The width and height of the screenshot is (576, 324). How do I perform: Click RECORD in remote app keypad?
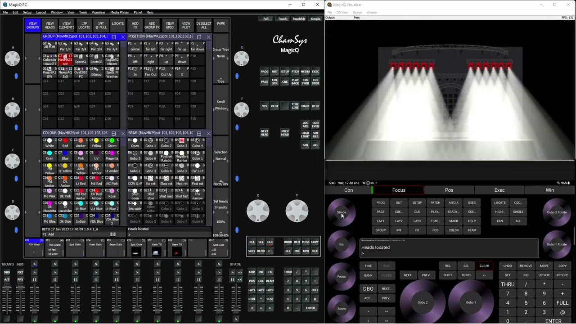tap(562, 275)
